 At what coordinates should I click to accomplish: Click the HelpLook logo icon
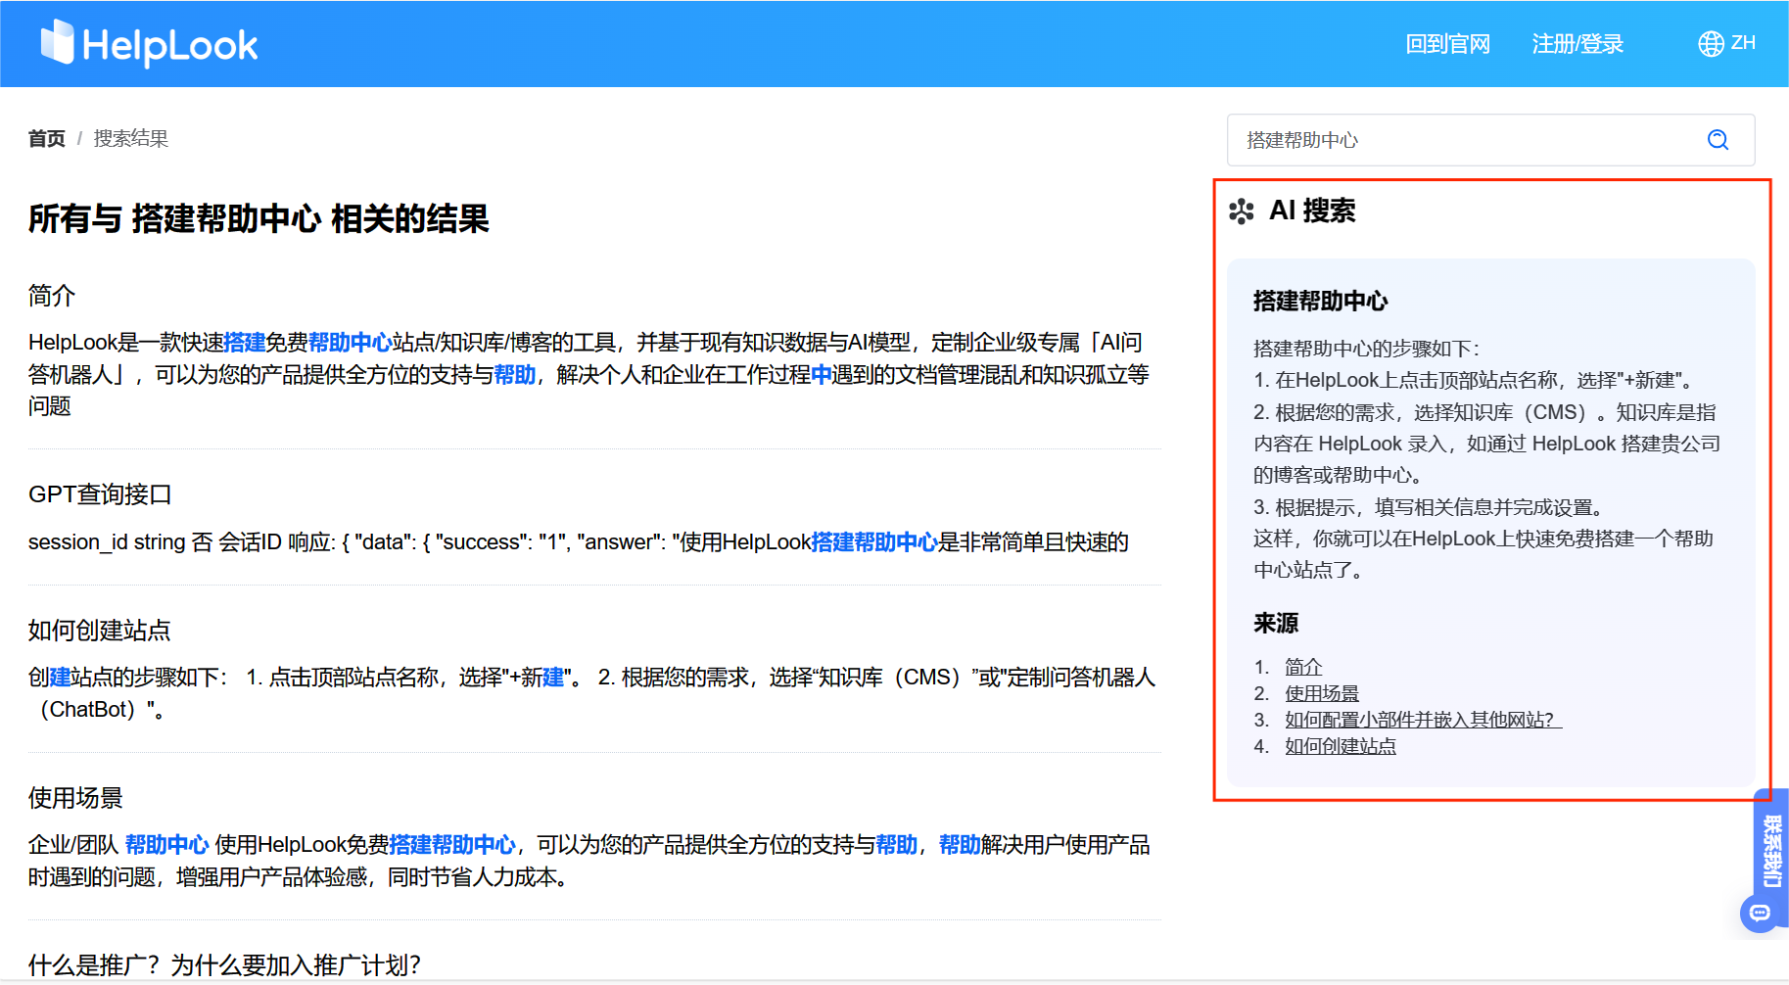pos(56,43)
